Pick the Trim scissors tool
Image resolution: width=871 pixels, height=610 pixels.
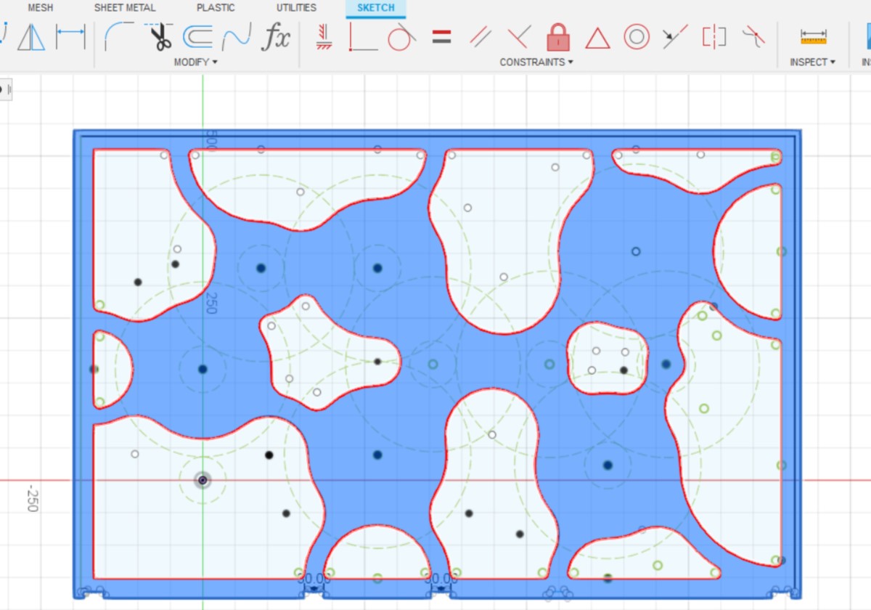[159, 36]
